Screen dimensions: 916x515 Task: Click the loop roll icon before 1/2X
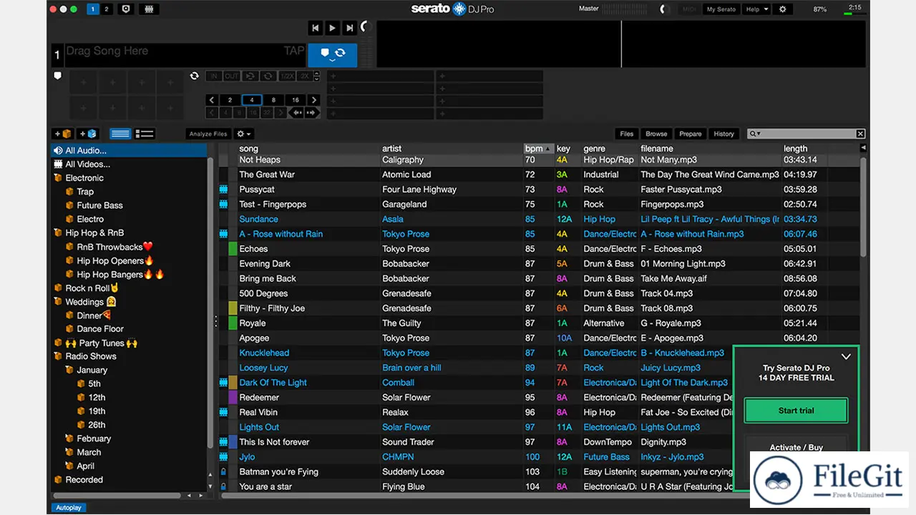pyautogui.click(x=268, y=76)
